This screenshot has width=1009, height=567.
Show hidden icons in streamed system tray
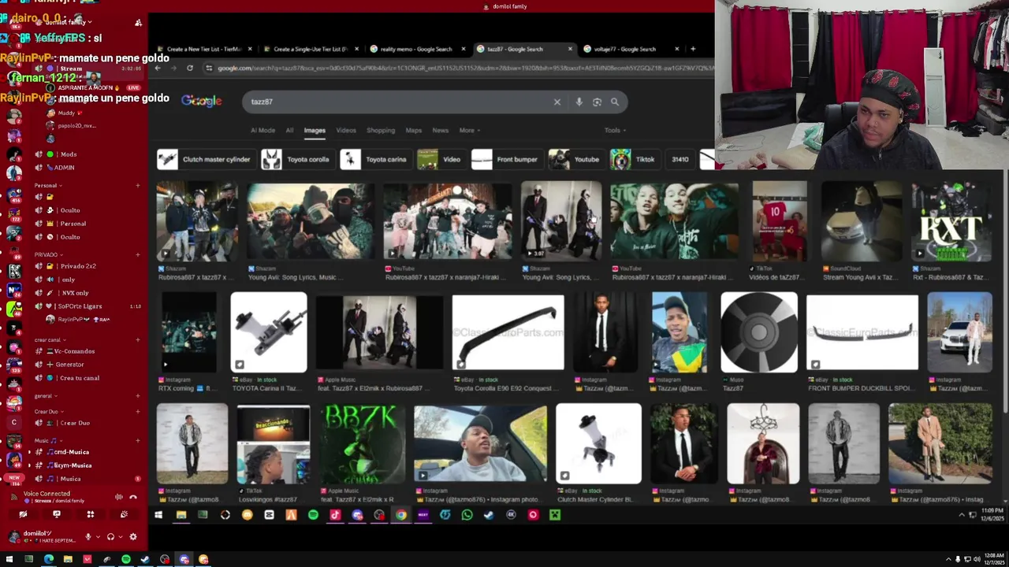[961, 515]
